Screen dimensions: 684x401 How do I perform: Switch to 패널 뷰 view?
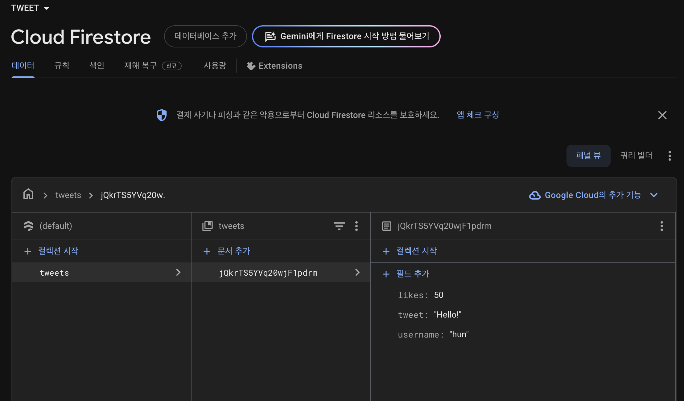[x=588, y=156]
